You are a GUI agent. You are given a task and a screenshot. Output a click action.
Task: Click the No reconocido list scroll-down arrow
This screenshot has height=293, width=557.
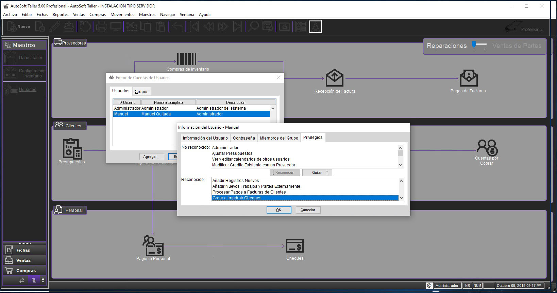[x=400, y=165]
